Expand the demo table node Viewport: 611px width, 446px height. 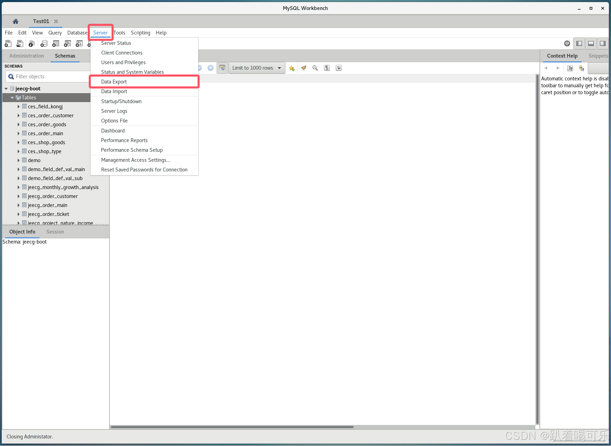18,160
